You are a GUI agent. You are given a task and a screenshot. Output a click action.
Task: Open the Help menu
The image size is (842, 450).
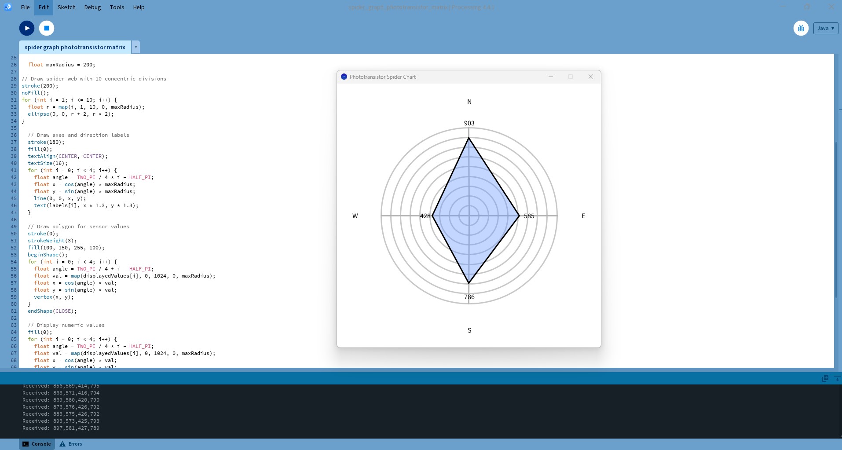click(x=139, y=7)
